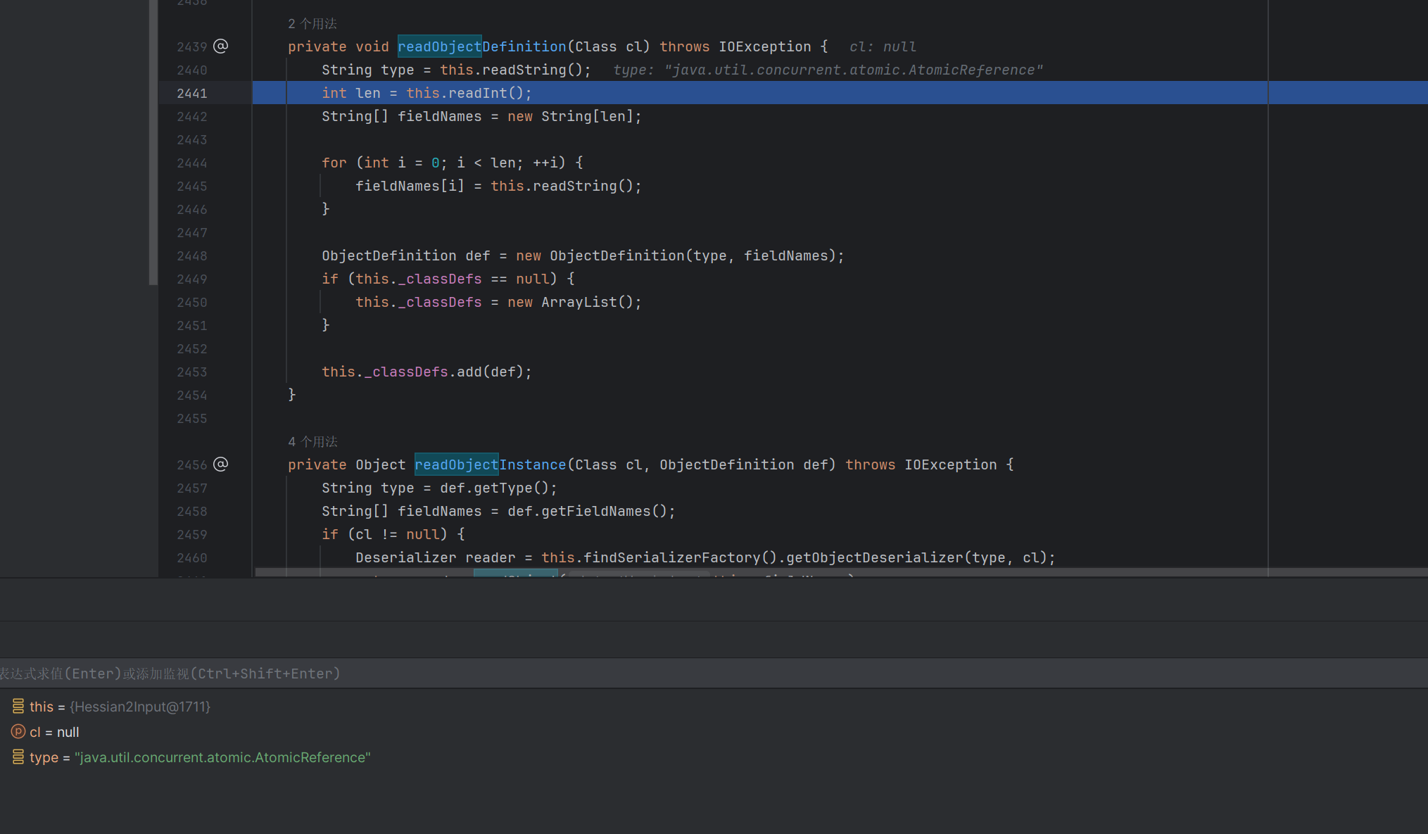Toggle breakpoint at line number 2453
1428x834 pixels.
pos(191,372)
